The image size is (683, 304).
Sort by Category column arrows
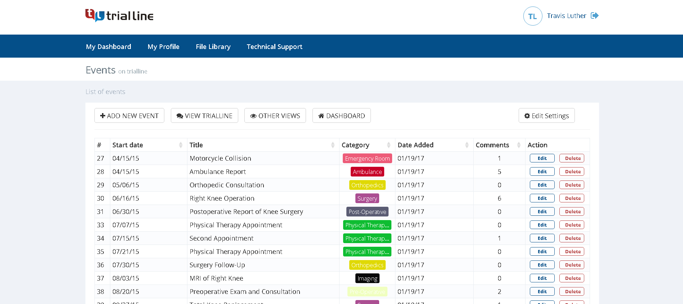389,145
